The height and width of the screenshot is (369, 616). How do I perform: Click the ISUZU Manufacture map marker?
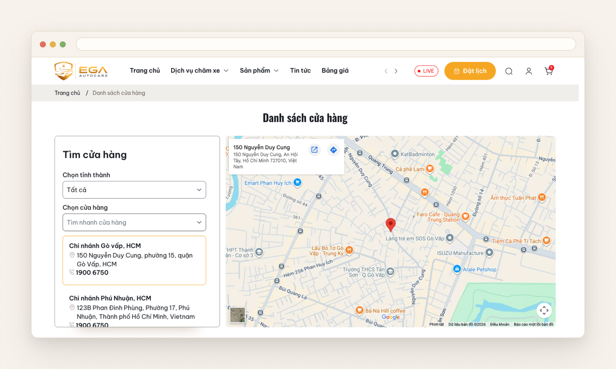pos(489,252)
